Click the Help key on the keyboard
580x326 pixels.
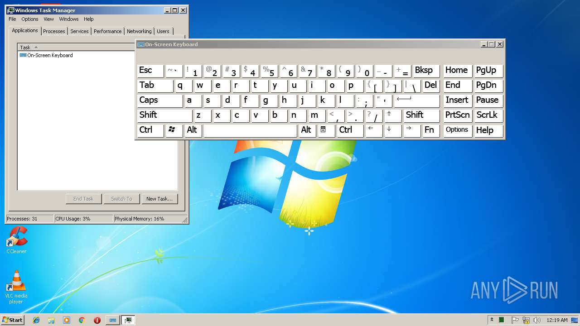click(489, 130)
